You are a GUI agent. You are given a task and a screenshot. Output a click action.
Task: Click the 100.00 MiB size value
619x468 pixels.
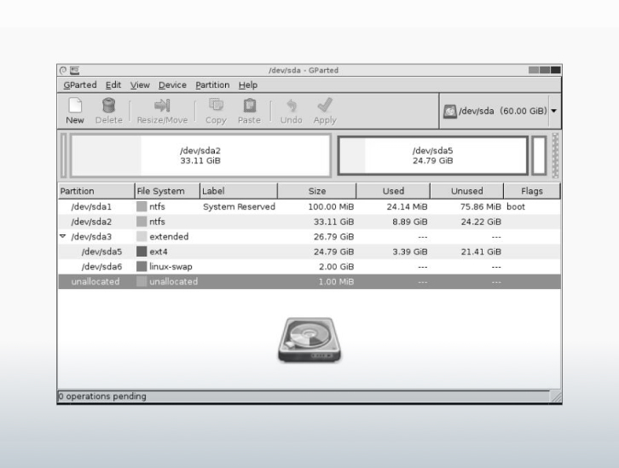tap(331, 206)
